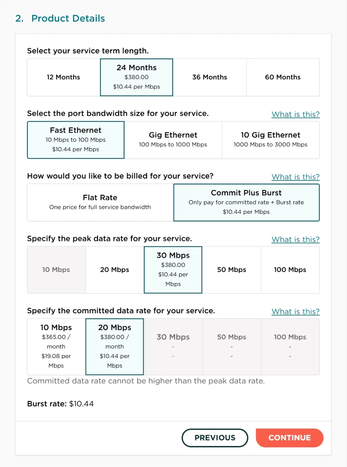Select the 12 Months service term
347x467 pixels.
click(63, 77)
